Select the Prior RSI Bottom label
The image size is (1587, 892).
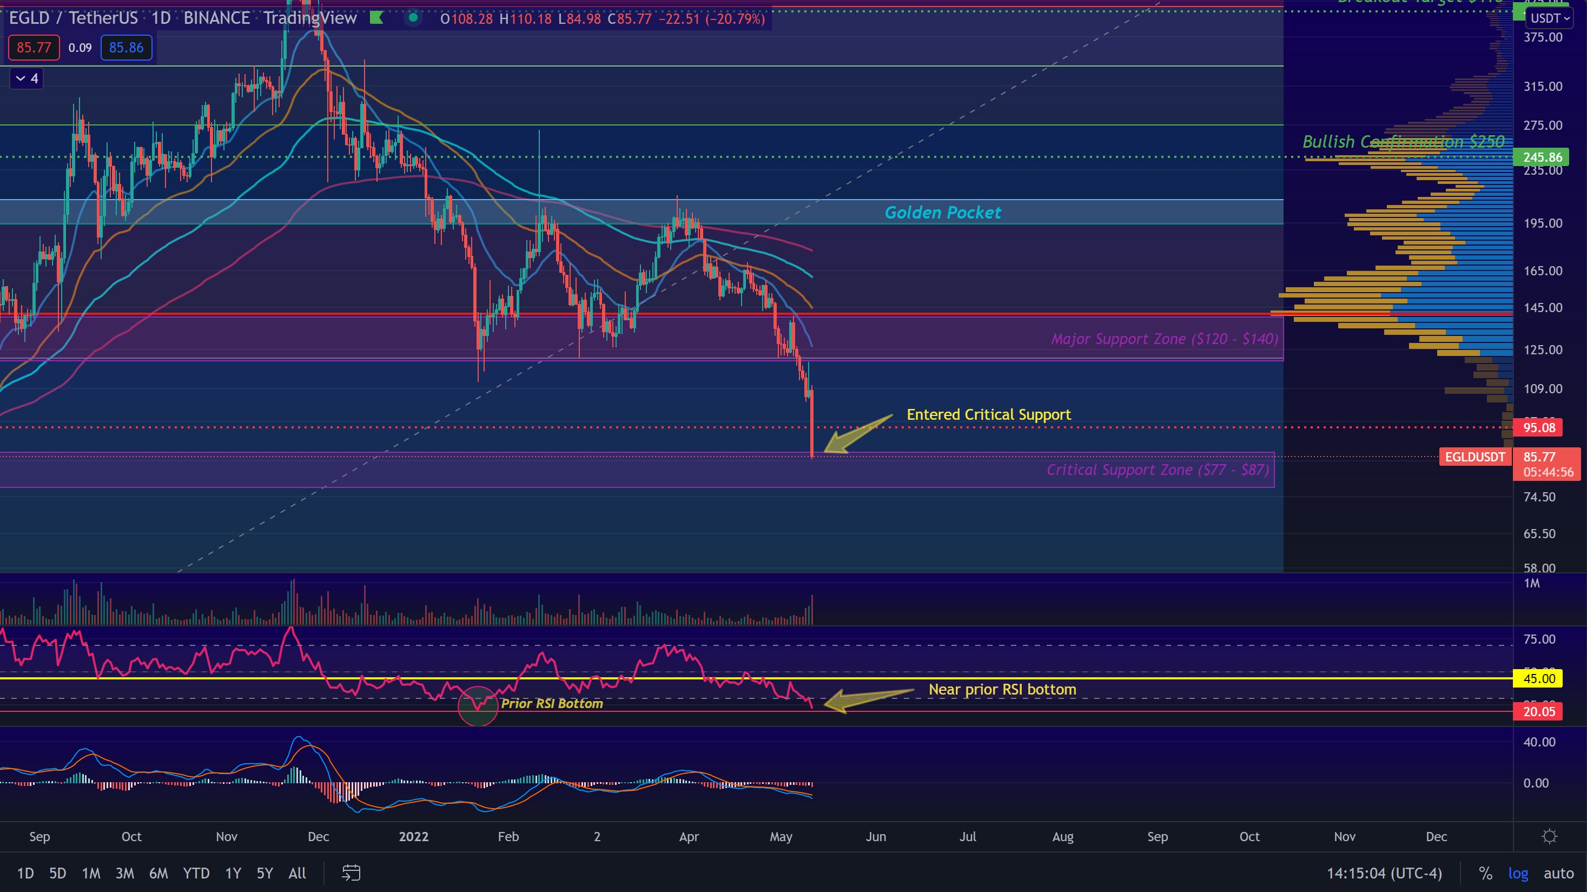(x=551, y=704)
